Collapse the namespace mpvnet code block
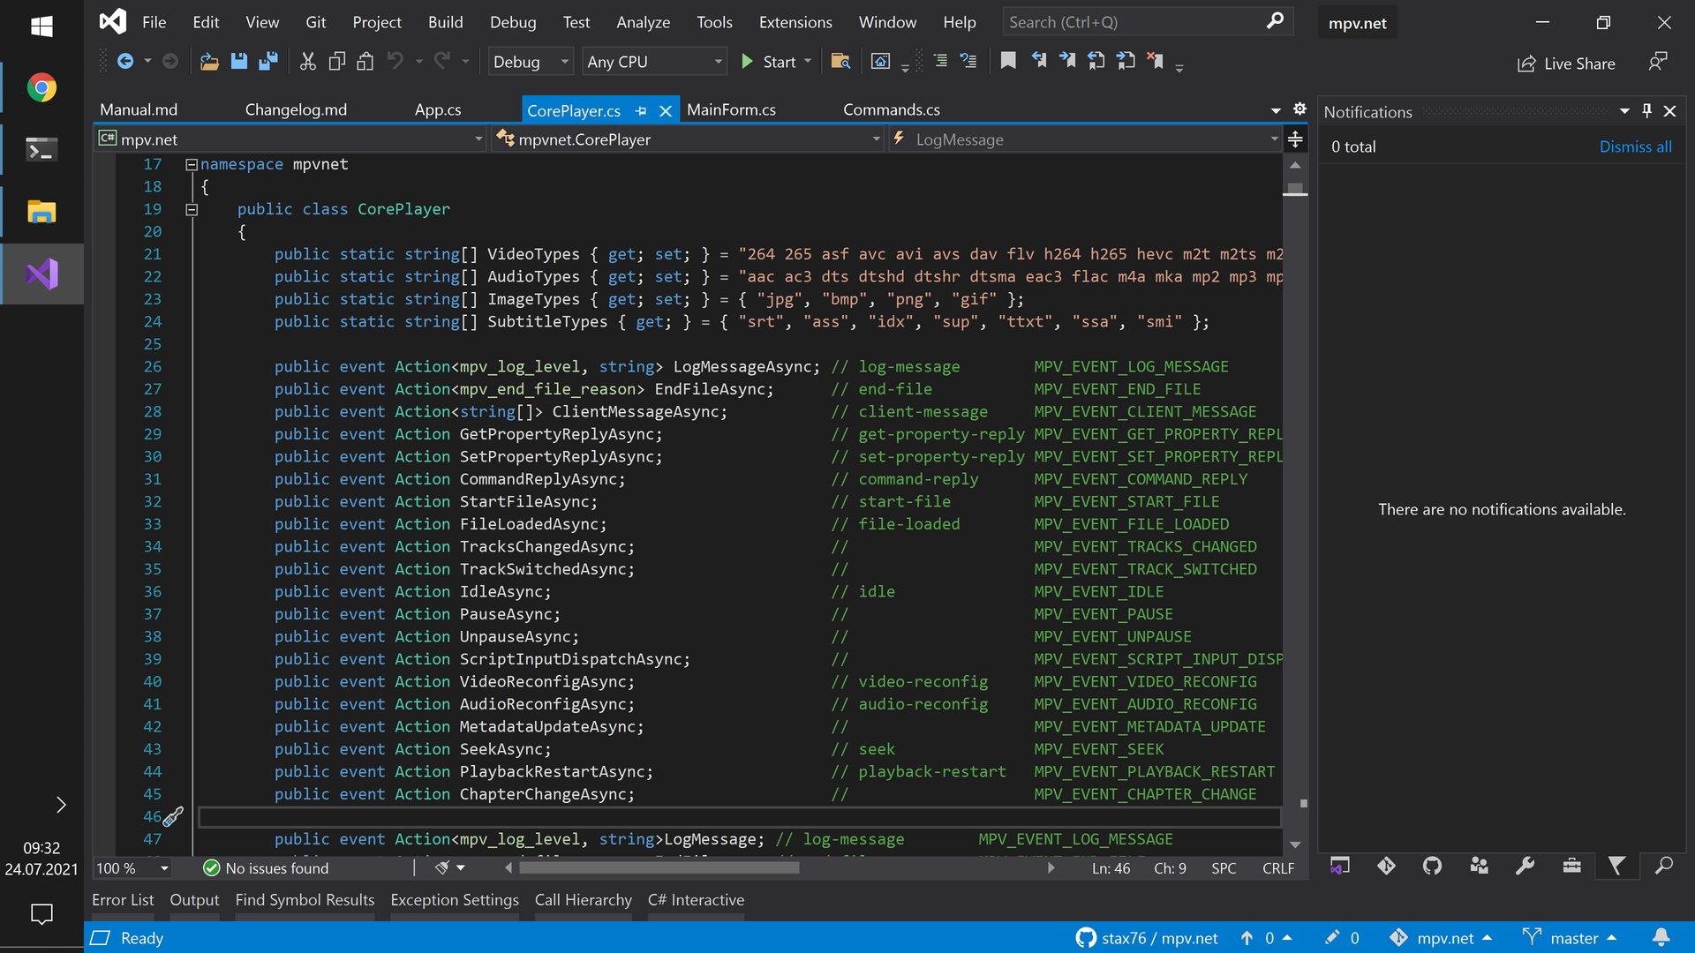 [191, 165]
